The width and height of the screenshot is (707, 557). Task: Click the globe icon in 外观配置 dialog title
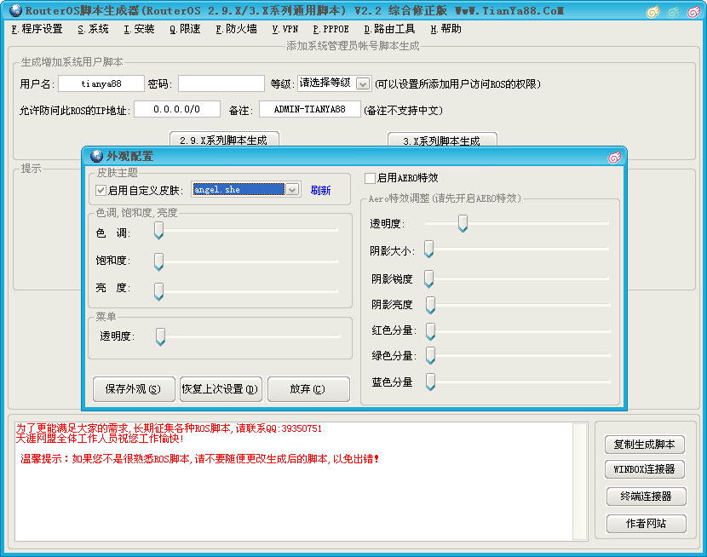coord(96,156)
